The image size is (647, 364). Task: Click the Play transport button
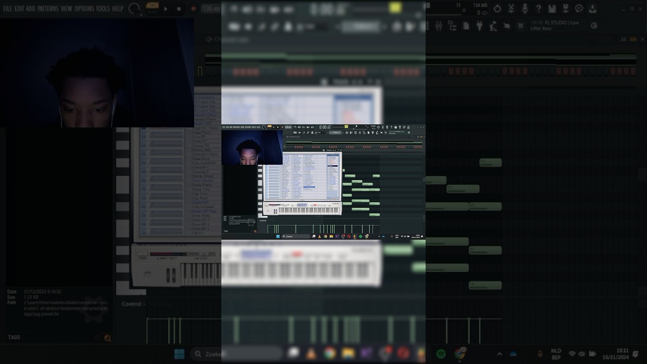(166, 9)
